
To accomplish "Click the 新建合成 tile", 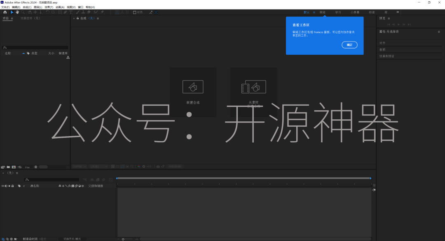I will point(193,92).
